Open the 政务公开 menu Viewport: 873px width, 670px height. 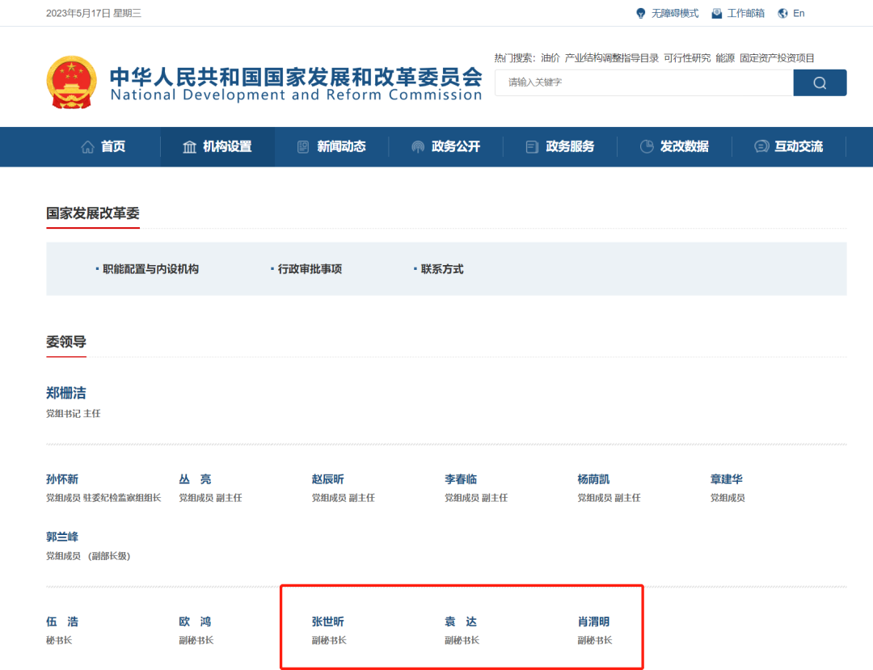pyautogui.click(x=455, y=147)
